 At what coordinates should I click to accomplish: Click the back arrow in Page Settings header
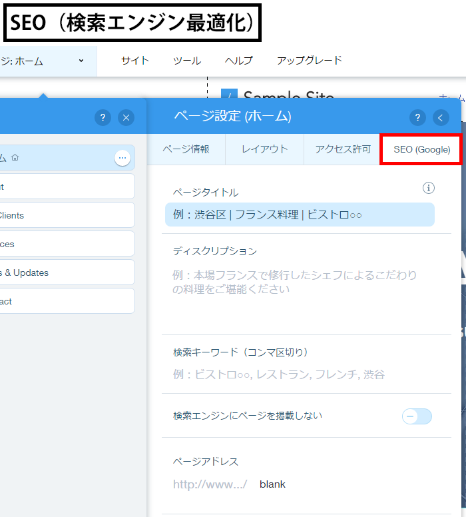[x=441, y=118]
